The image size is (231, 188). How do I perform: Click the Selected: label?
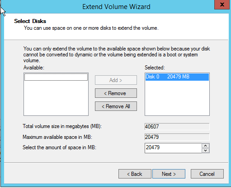[155, 68]
